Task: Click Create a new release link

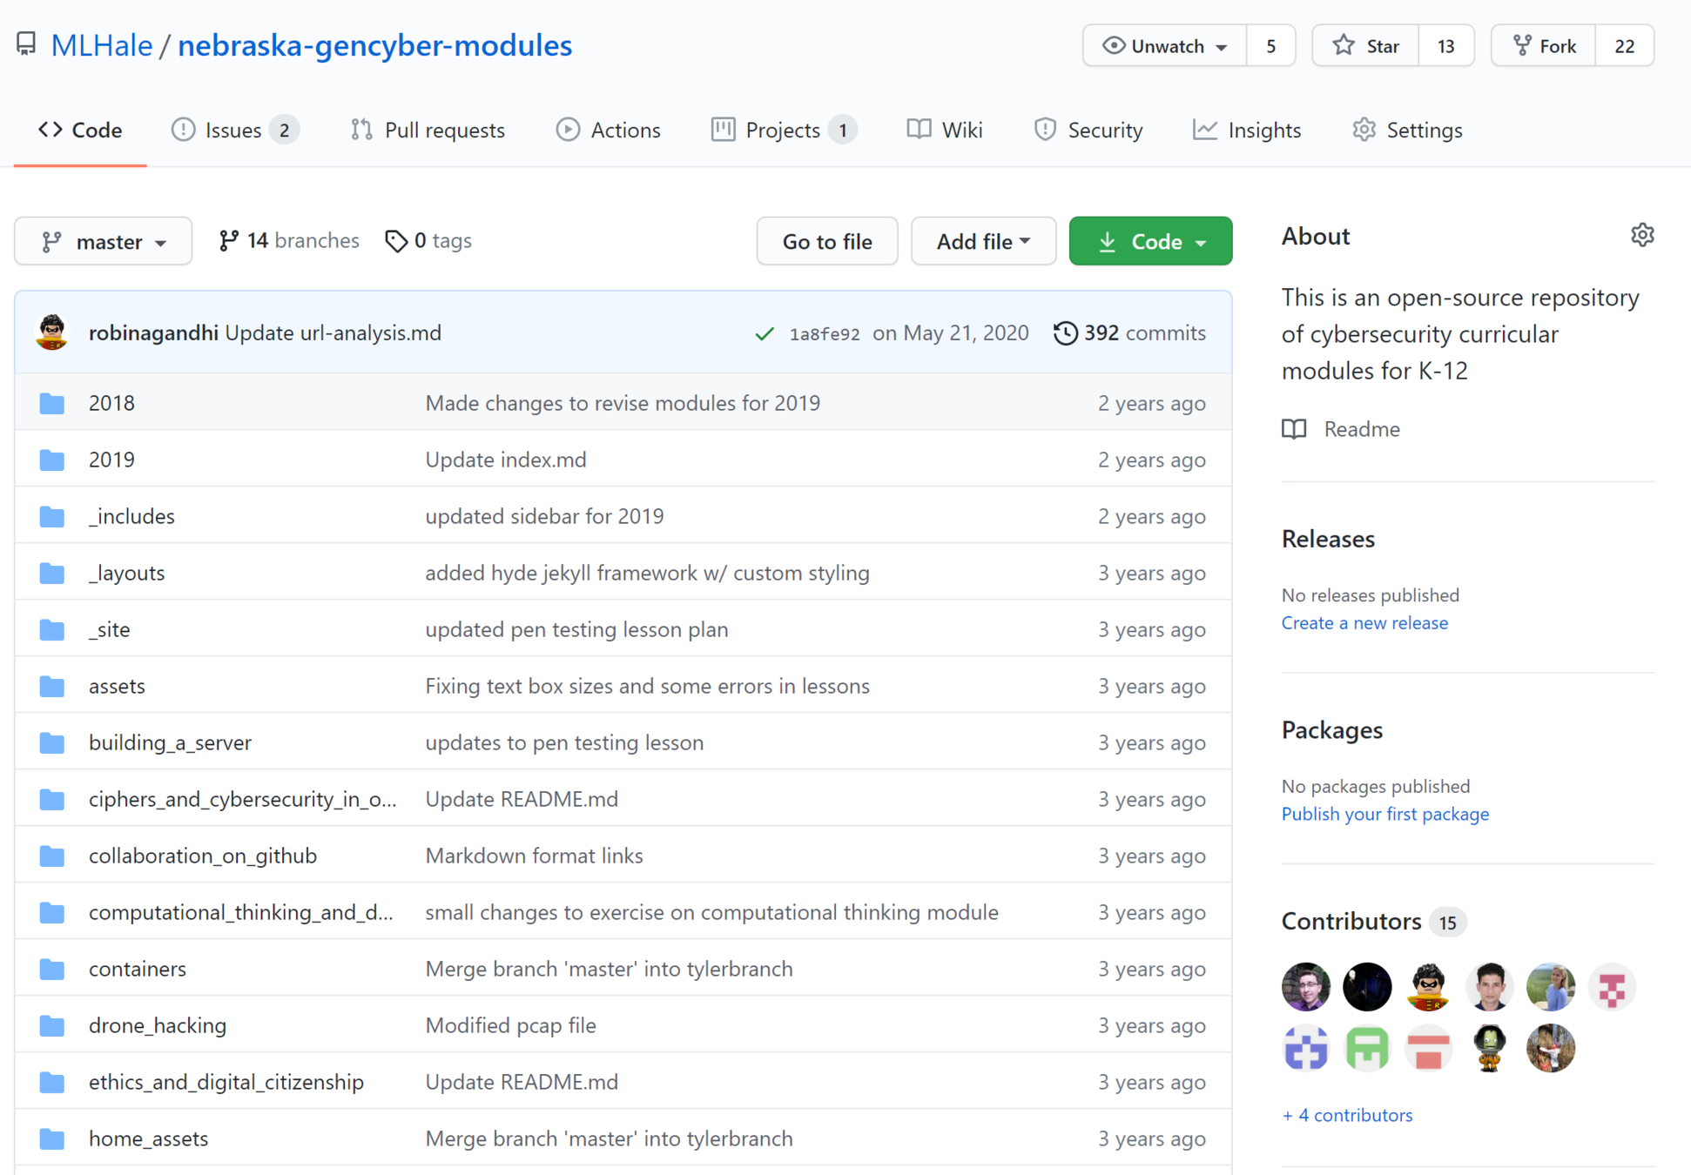Action: (1364, 622)
